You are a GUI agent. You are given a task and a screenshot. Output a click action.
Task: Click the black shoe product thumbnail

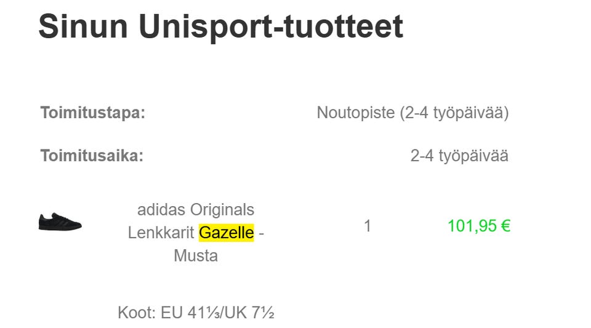coord(60,222)
